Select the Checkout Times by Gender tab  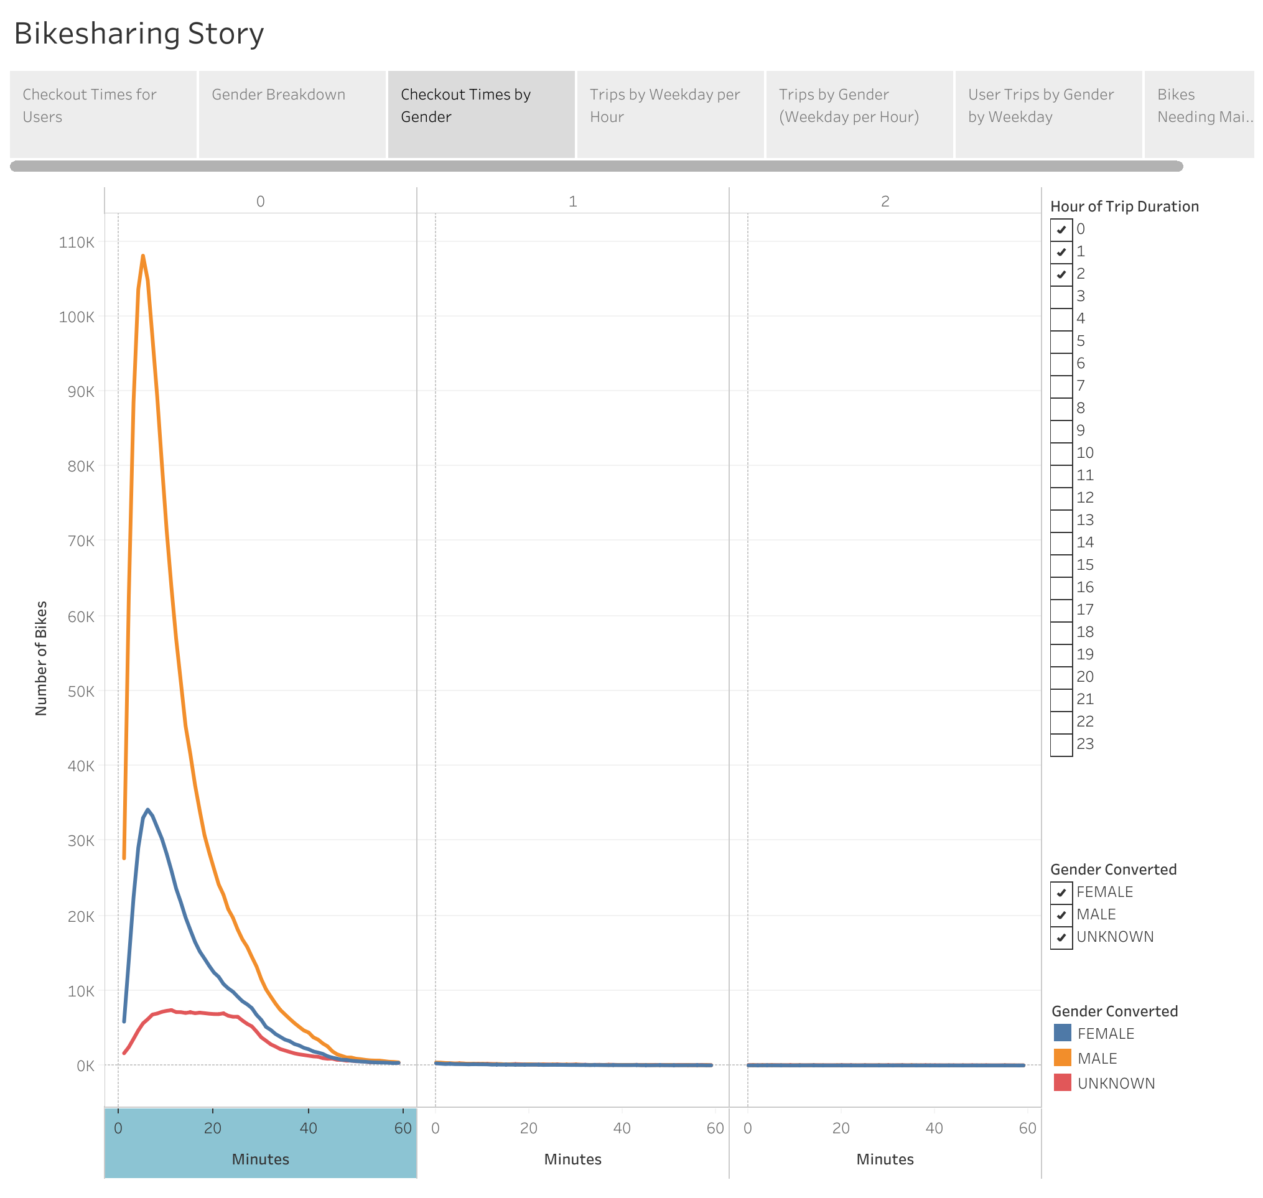[x=481, y=114]
